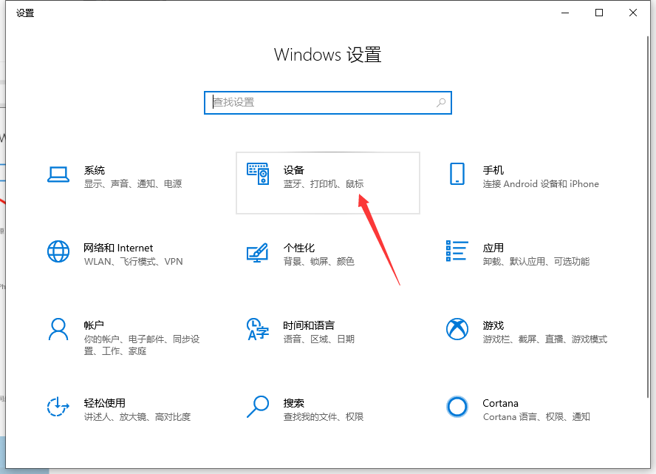
Task: Click the 应用 (Apps) list icon
Action: click(x=457, y=251)
